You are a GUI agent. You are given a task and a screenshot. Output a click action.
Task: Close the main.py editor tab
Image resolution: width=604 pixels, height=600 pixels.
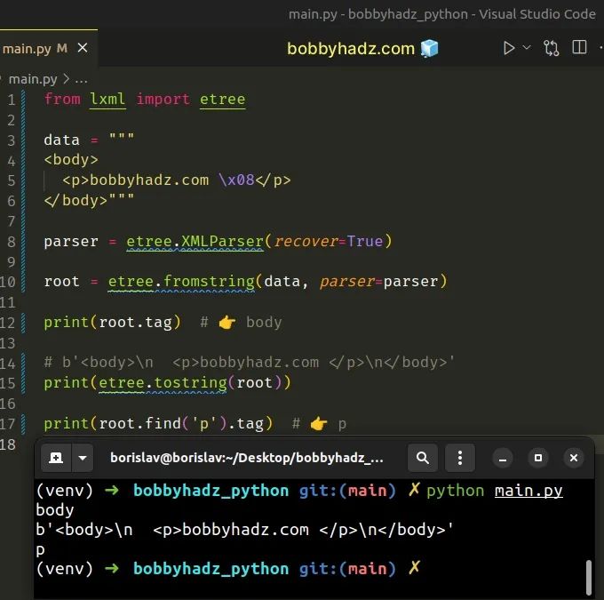pos(83,48)
